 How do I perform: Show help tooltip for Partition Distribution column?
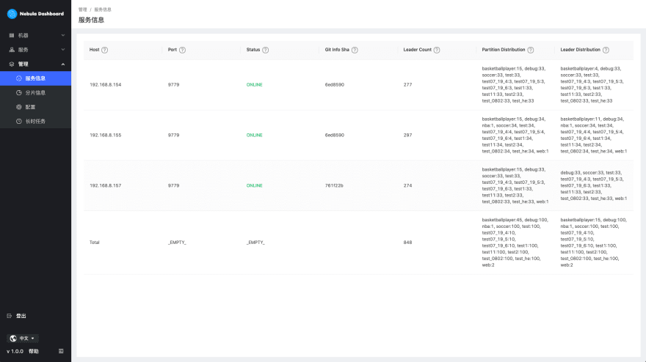point(531,50)
